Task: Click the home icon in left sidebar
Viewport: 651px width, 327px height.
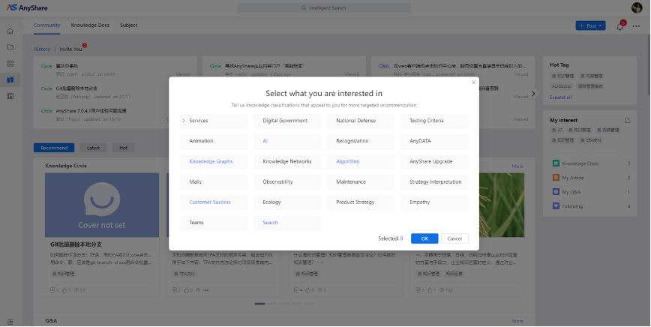Action: point(10,31)
